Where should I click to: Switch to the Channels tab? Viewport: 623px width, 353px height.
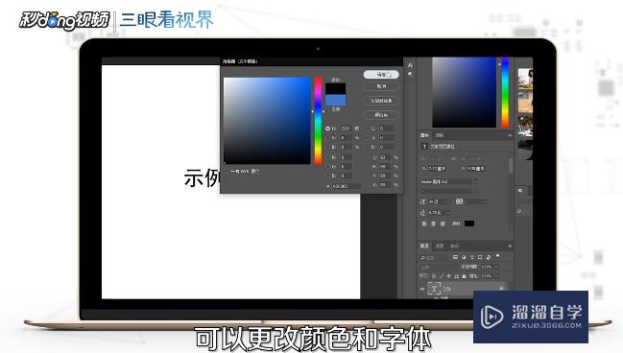440,246
